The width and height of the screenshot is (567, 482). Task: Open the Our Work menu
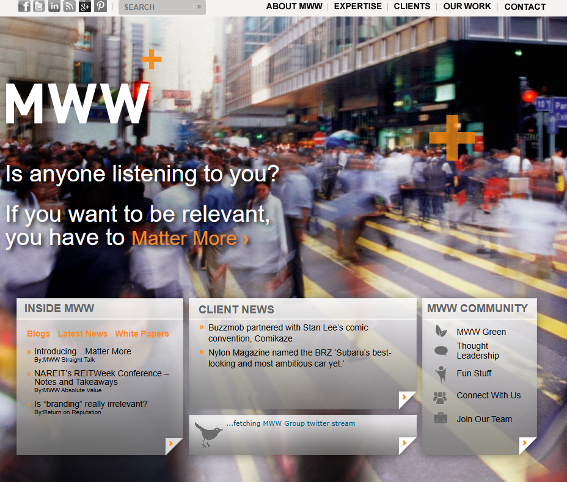[x=467, y=7]
